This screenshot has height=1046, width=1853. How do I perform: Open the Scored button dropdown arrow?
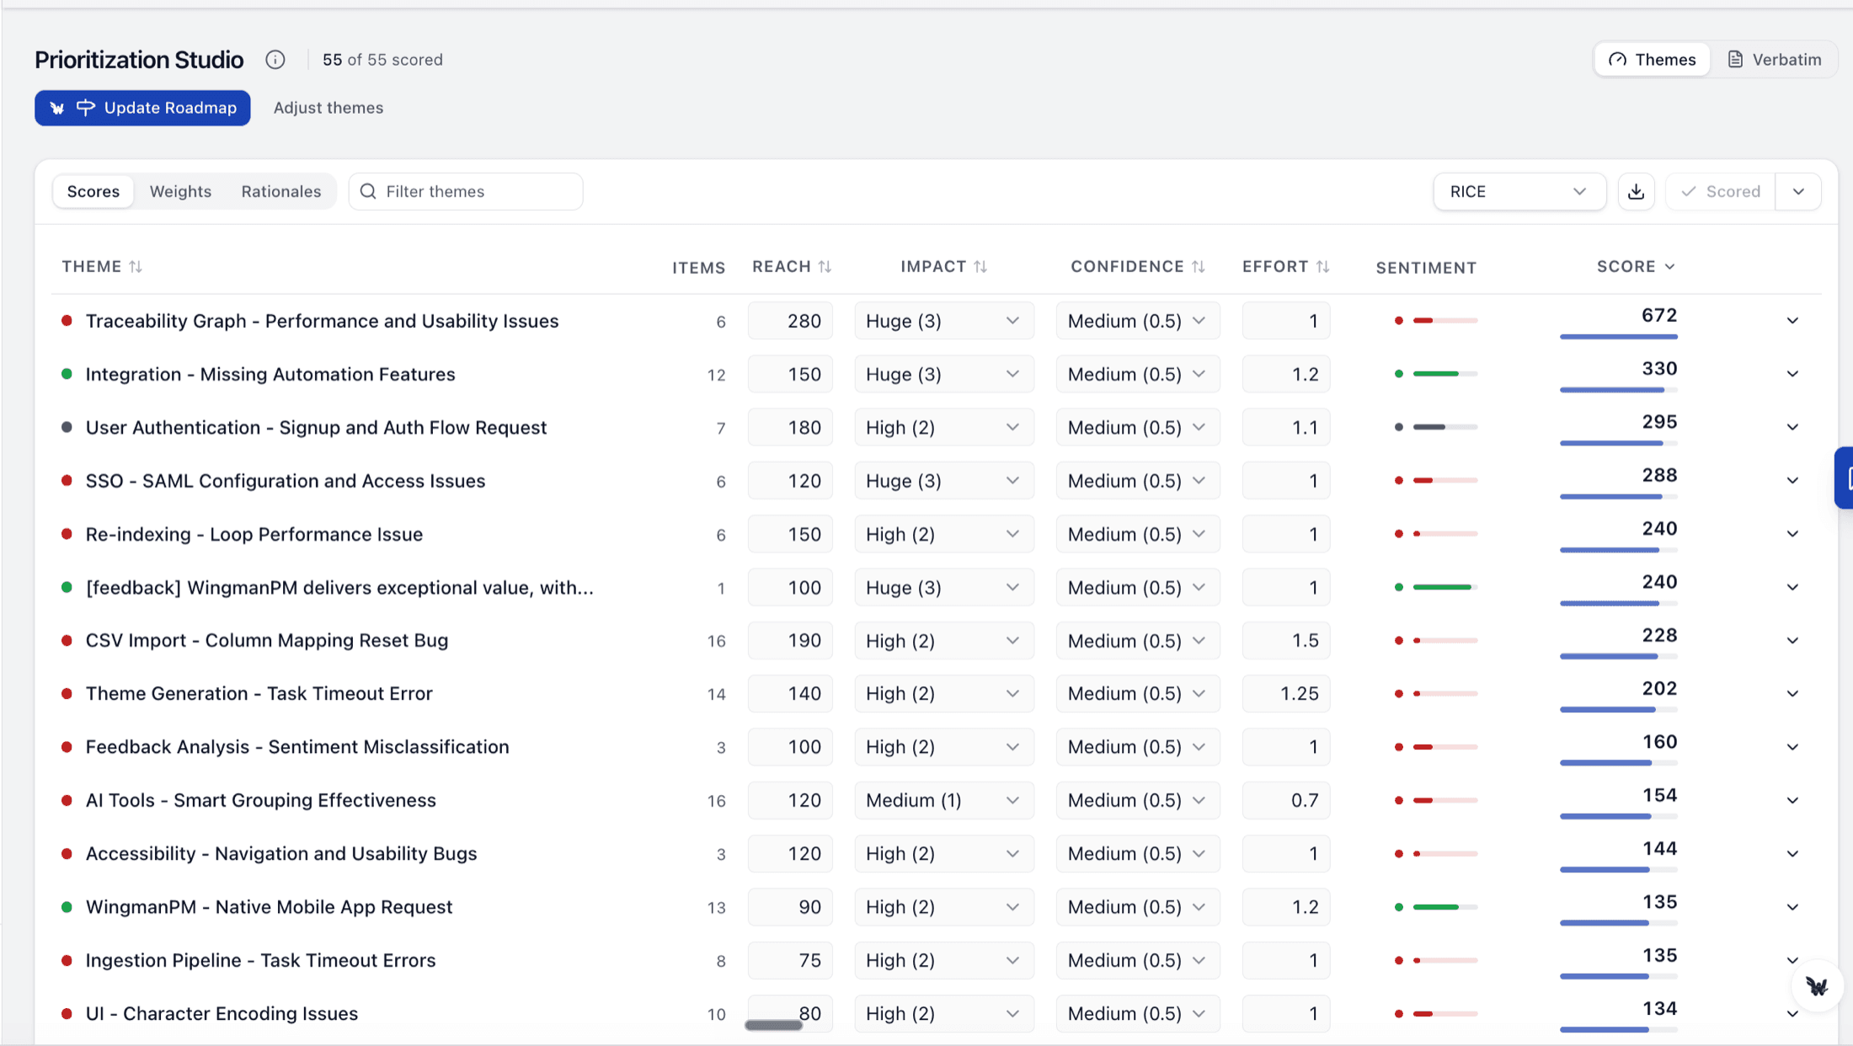pos(1798,192)
